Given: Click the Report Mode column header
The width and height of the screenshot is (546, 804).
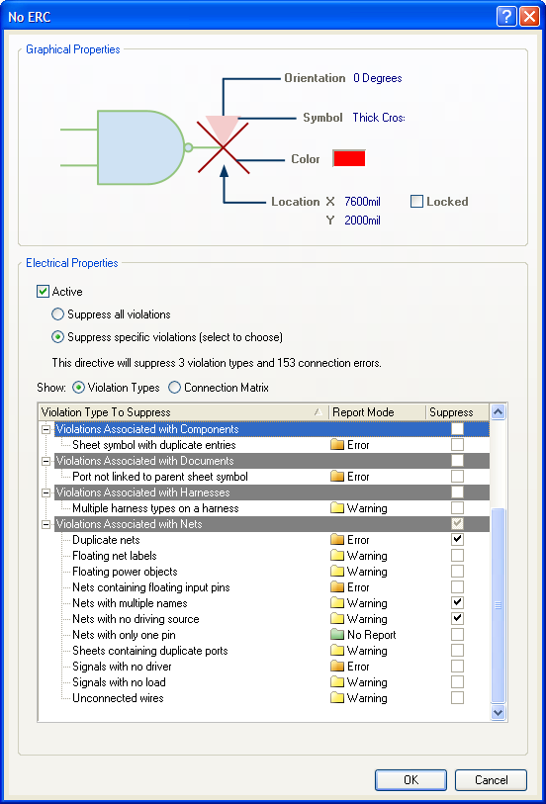Looking at the screenshot, I should (377, 412).
